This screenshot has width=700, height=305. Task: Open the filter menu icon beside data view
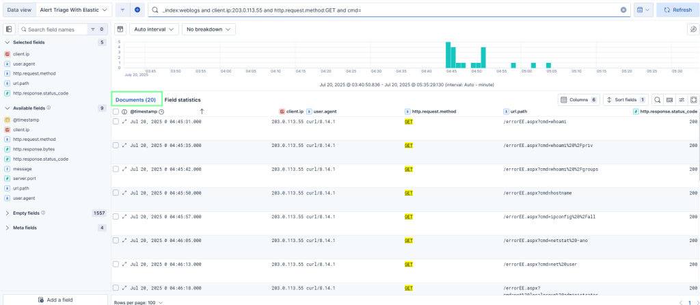122,10
